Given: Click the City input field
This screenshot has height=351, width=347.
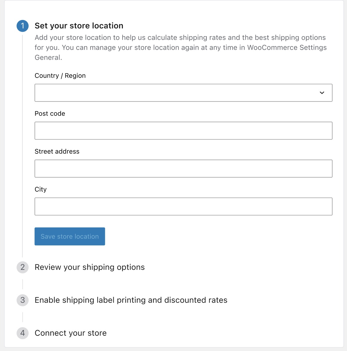Looking at the screenshot, I should [x=184, y=206].
